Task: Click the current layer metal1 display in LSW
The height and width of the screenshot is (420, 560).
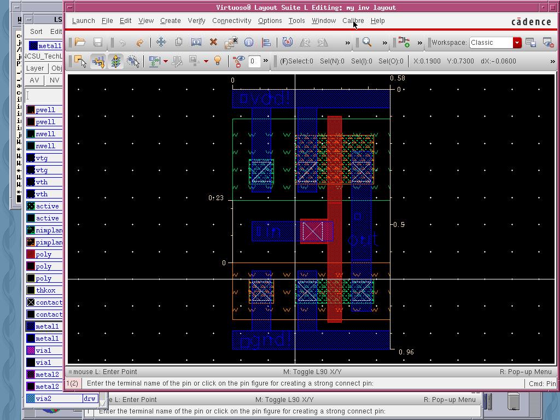Action: (x=45, y=46)
